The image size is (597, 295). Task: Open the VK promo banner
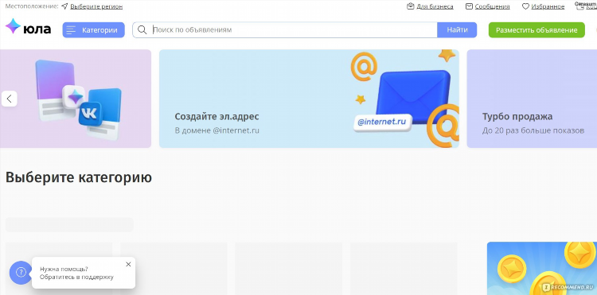point(76,99)
